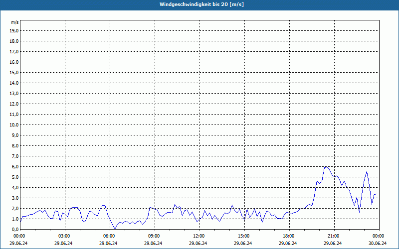Click the 19,0 y-axis label
The height and width of the screenshot is (249, 399).
click(x=14, y=31)
